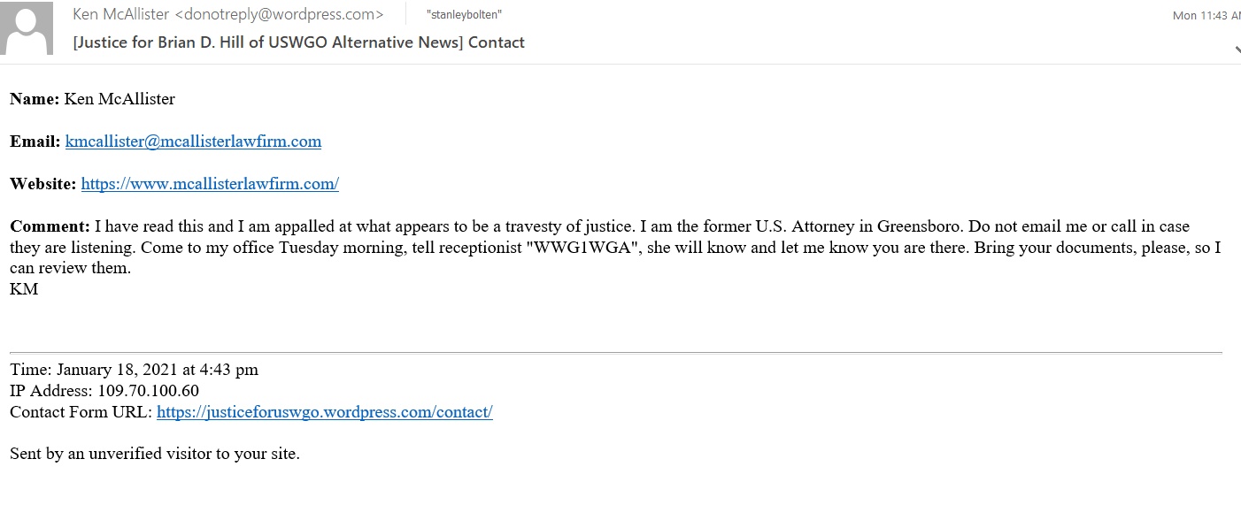Visit the mcallisterlawfirm.com website link

point(210,184)
